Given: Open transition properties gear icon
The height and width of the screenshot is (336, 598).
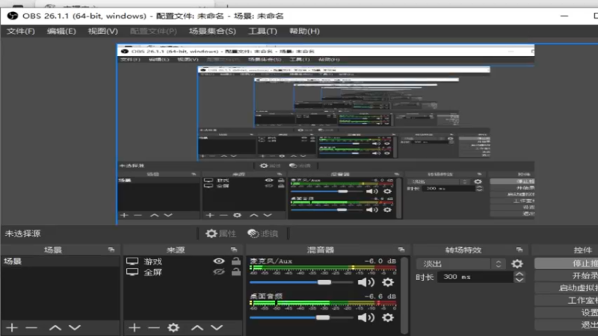Looking at the screenshot, I should pyautogui.click(x=517, y=264).
